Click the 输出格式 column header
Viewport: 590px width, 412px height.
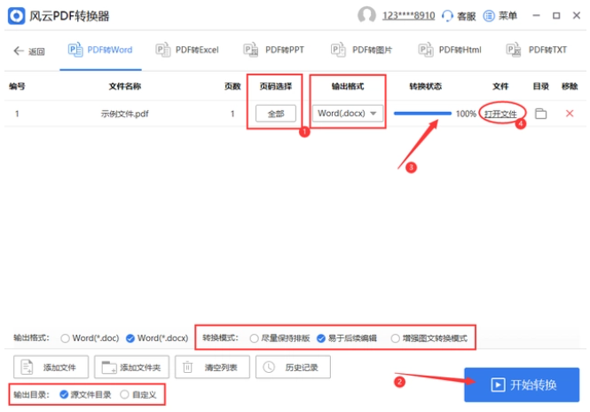point(348,87)
